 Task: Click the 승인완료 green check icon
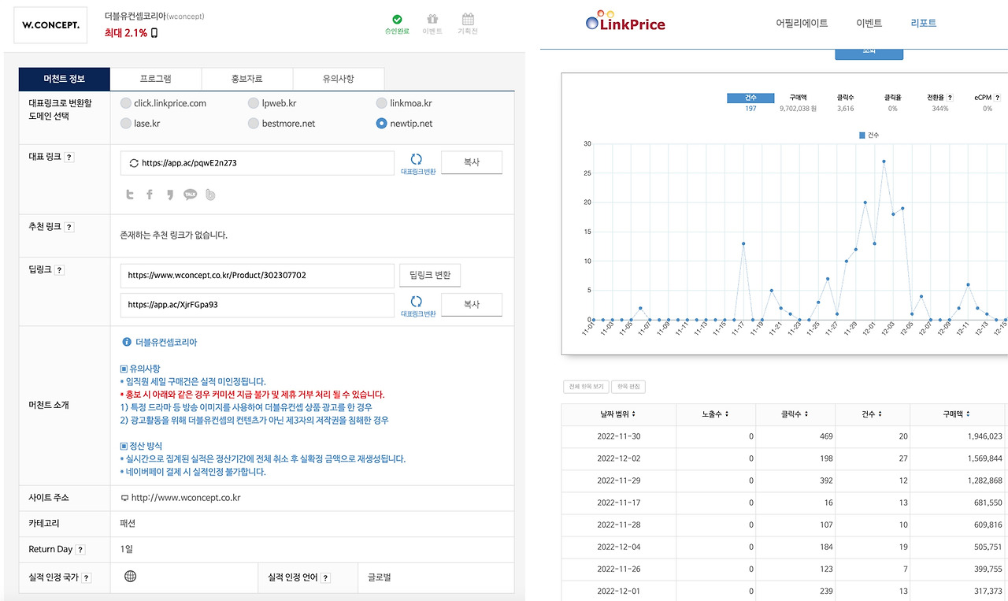[397, 19]
